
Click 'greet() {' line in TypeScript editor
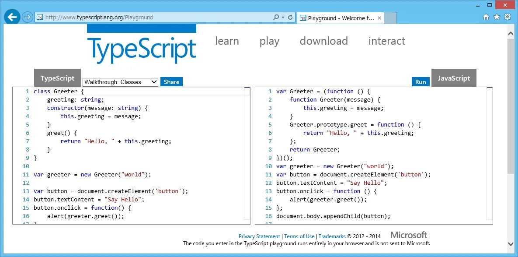[62, 133]
